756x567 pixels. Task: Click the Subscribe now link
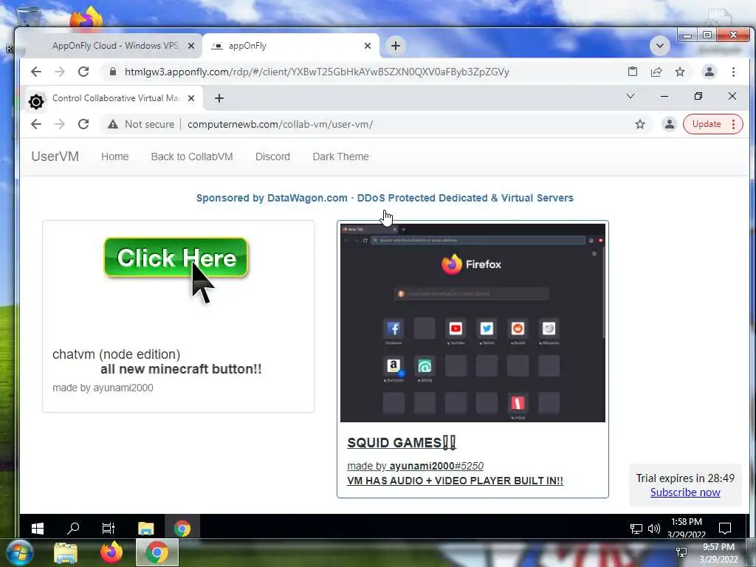(x=685, y=492)
